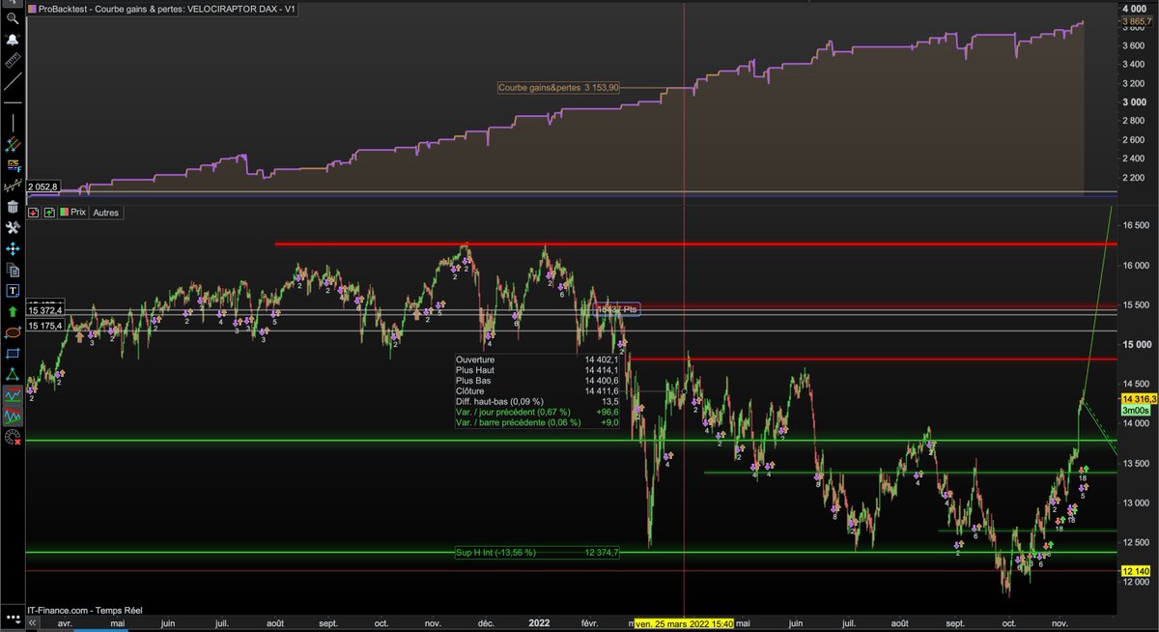Select the blue rectangle drawing tool
The height and width of the screenshot is (632, 1159).
pos(13,353)
